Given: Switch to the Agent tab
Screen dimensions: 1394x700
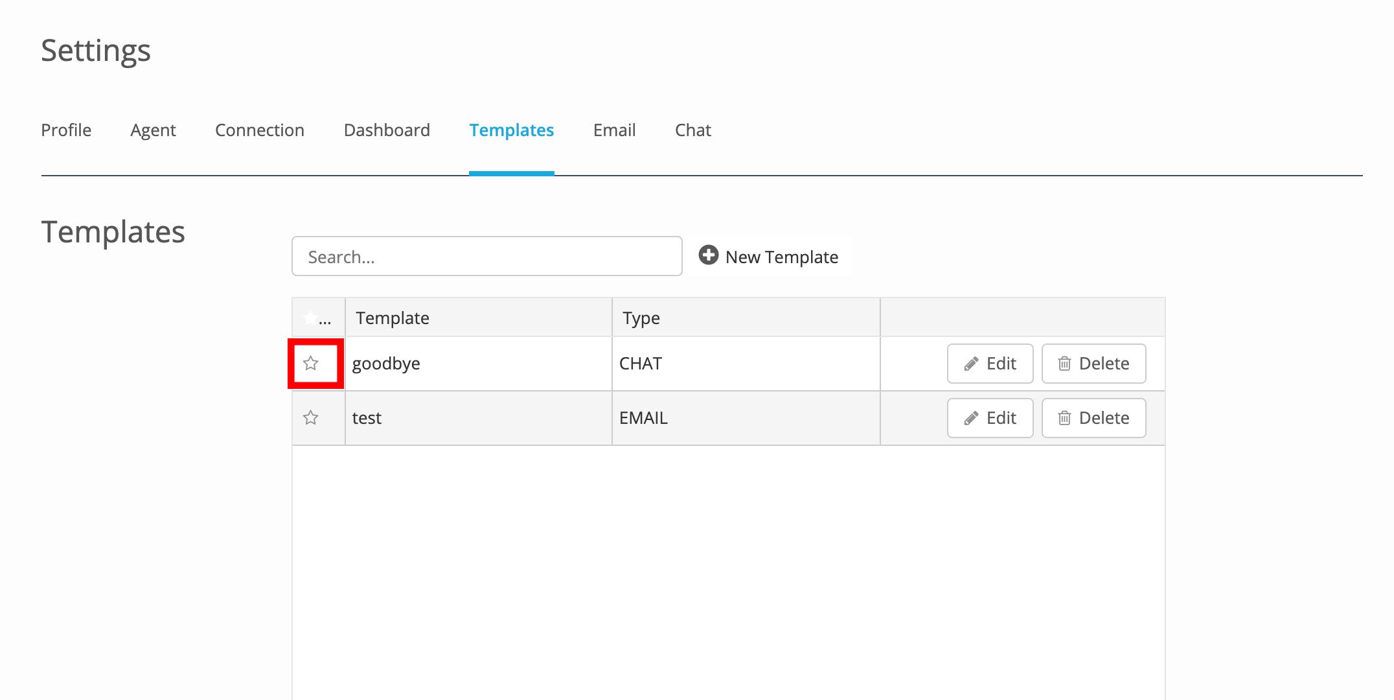Looking at the screenshot, I should (x=153, y=130).
